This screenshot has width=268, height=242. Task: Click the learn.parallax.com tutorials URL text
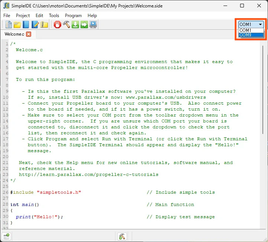pos(89,174)
